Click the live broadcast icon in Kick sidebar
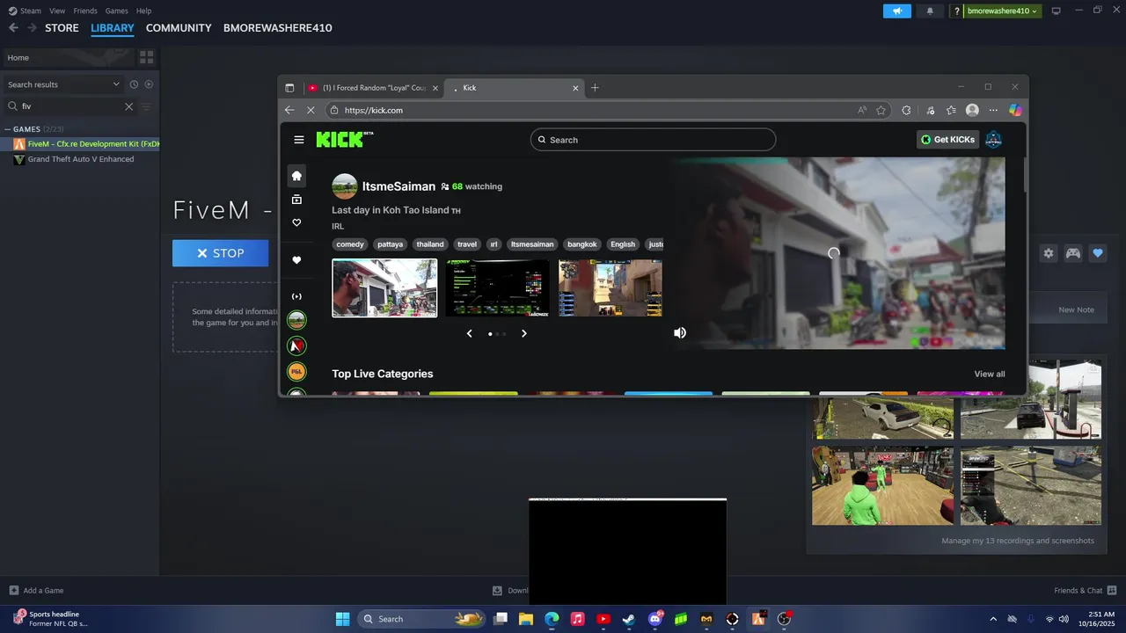This screenshot has width=1126, height=633. (296, 296)
